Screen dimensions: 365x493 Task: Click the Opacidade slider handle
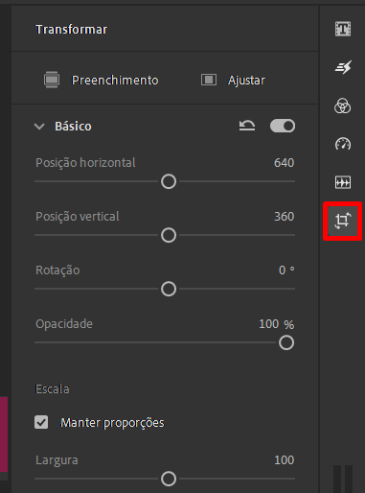(286, 342)
